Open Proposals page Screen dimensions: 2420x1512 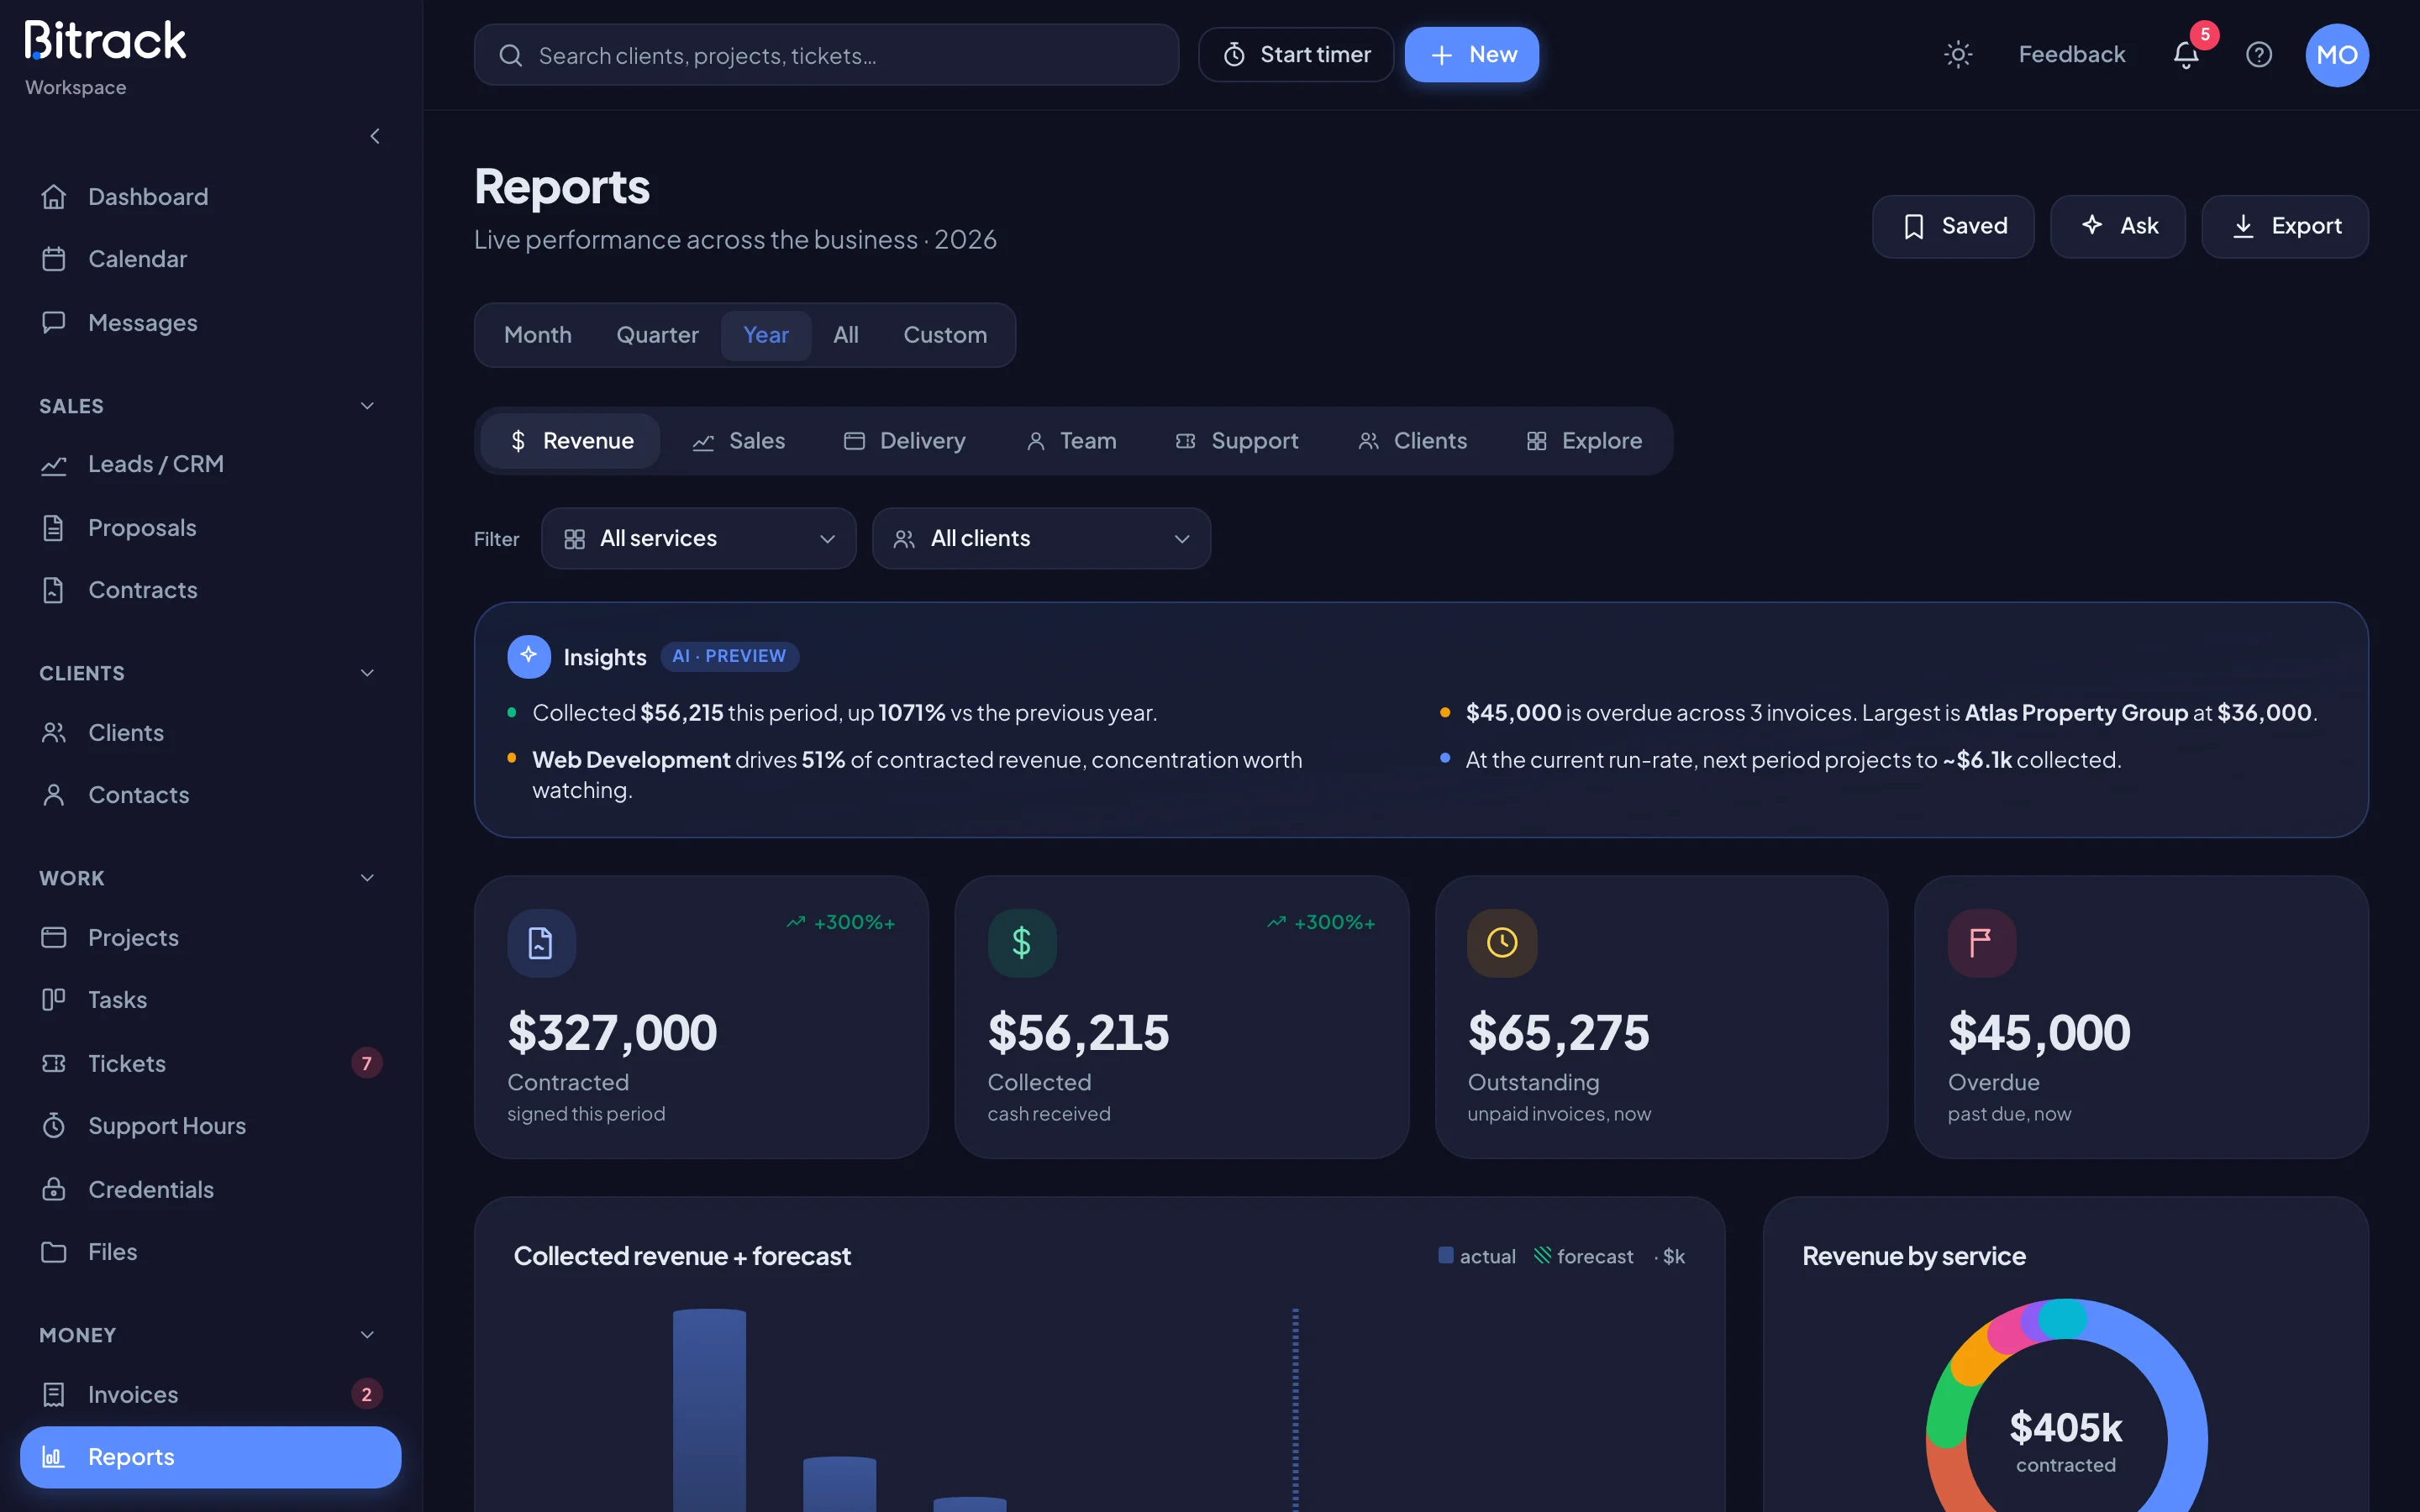point(210,527)
